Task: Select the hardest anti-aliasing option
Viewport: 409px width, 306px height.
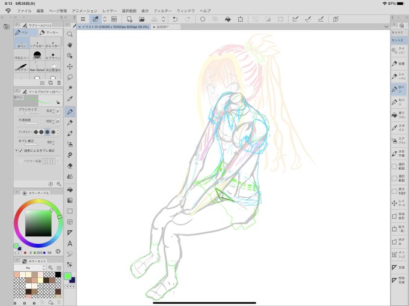Action: tap(36, 132)
